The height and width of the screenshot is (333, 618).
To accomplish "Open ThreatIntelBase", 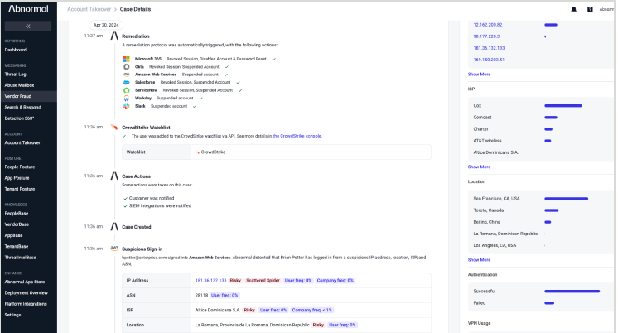I will coord(21,258).
